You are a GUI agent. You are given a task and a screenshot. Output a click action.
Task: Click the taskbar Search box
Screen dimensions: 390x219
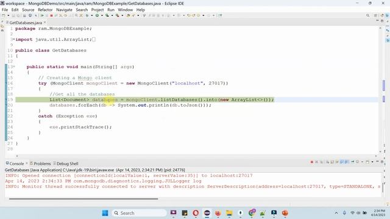[140, 213]
